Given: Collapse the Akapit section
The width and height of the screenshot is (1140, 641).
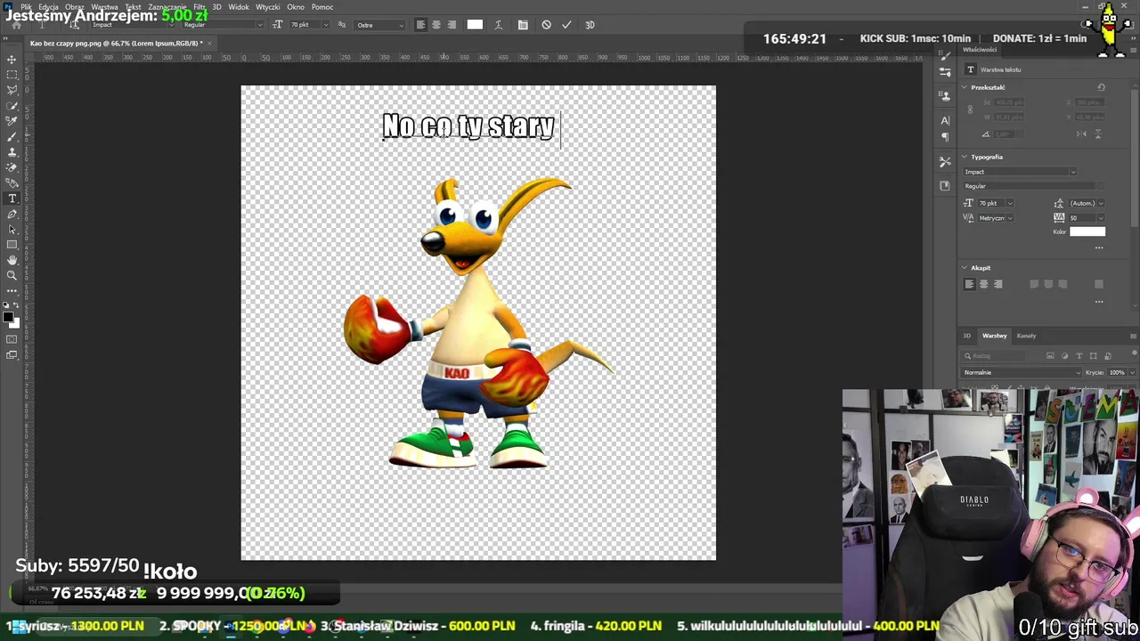Looking at the screenshot, I should coord(964,268).
